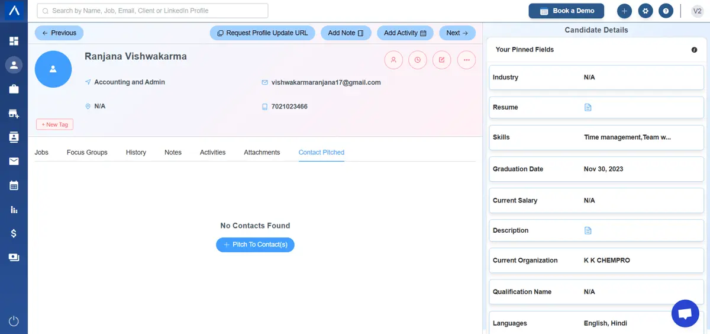Switch to the Jobs tab
Viewport: 710px width, 334px height.
(x=41, y=152)
